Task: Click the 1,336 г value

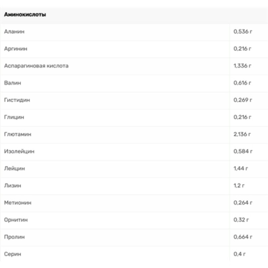Action: click(242, 66)
